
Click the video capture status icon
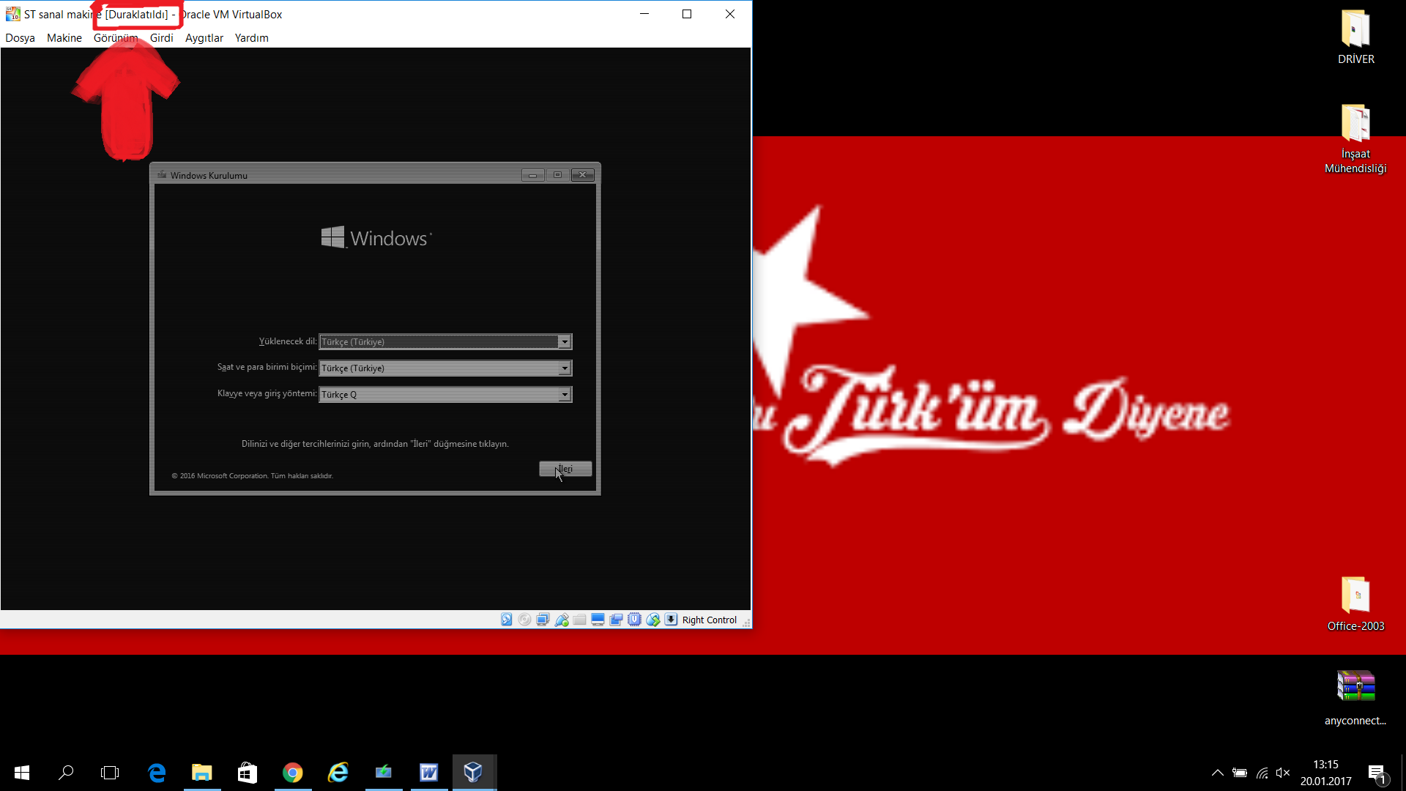point(616,620)
